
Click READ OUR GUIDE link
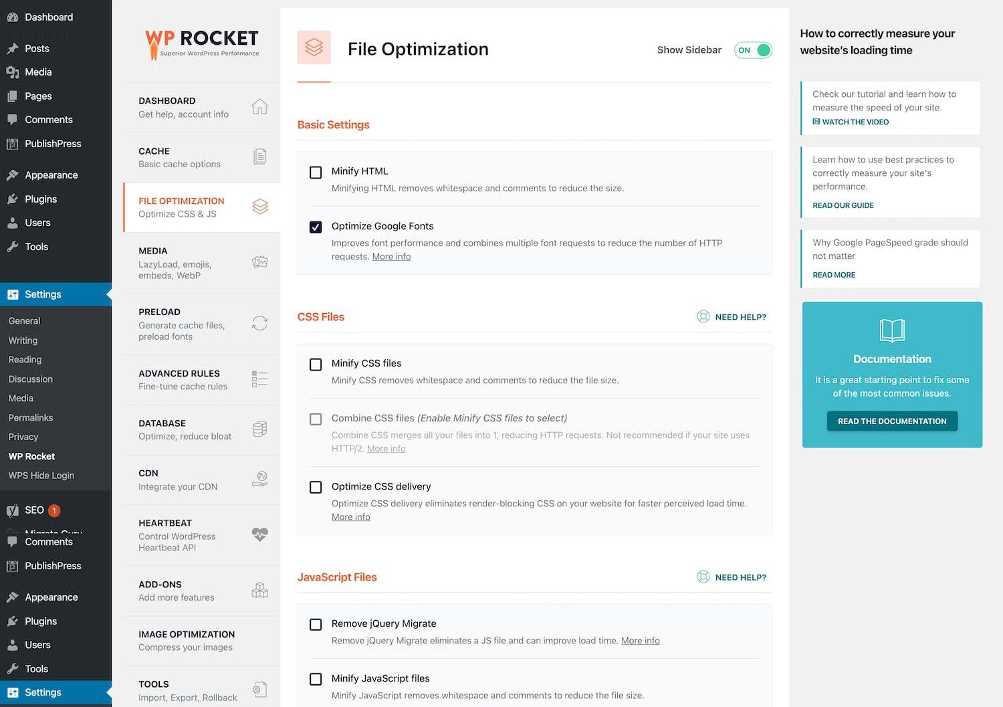[843, 205]
